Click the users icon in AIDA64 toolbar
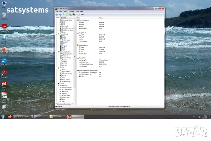This screenshot has width=211, height=141. [70, 15]
